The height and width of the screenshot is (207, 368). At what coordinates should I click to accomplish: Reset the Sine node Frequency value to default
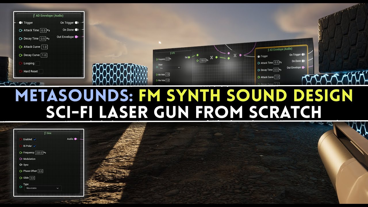coord(45,153)
